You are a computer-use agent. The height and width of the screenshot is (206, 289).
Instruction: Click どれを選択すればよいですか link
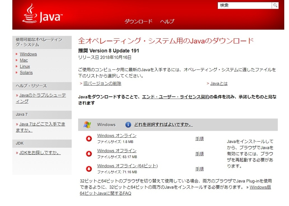163,125
